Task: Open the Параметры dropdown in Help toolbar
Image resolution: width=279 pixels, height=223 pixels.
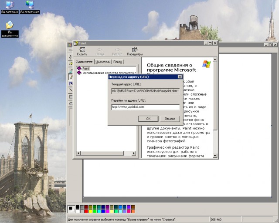Action: [x=135, y=51]
